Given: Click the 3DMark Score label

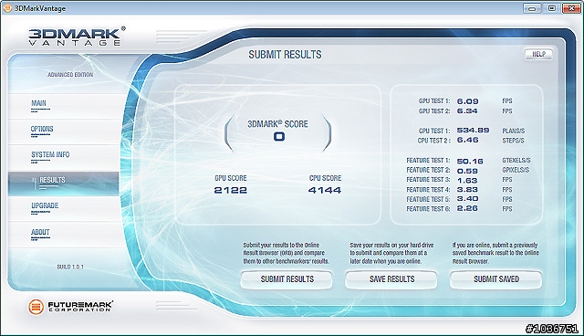Looking at the screenshot, I should 277,124.
